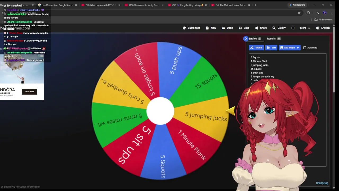
Task: Open the Changelog link
Action: 322,183
